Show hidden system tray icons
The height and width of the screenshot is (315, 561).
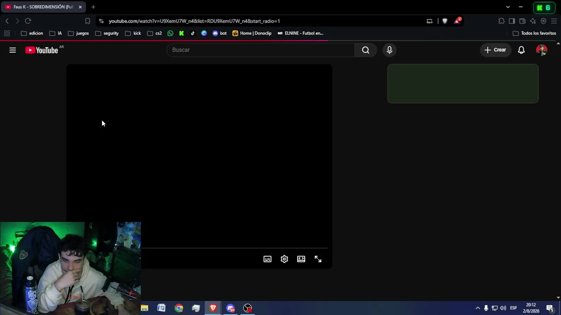click(478, 308)
